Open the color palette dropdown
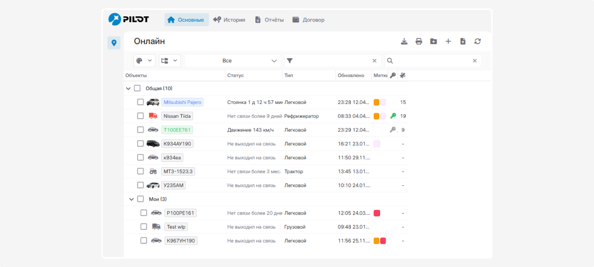 point(144,61)
